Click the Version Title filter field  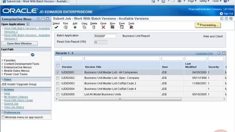point(122,58)
